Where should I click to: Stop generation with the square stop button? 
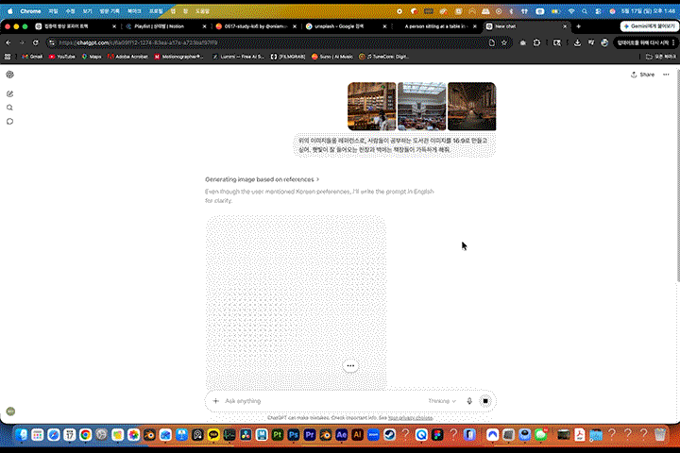485,401
